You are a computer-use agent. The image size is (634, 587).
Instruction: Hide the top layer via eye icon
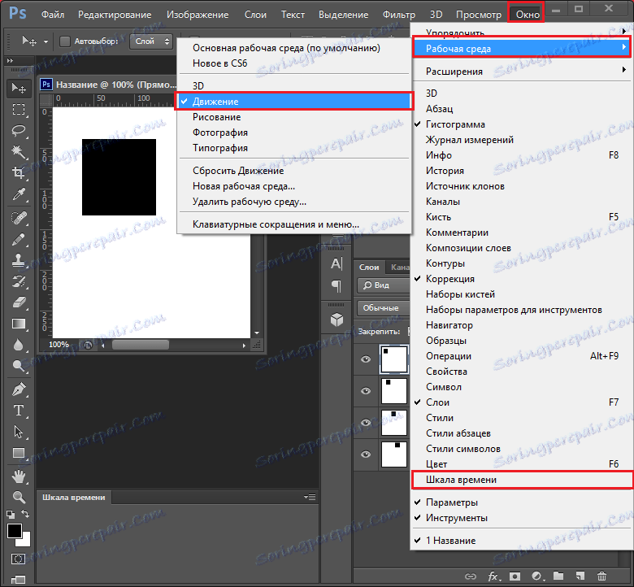(366, 359)
